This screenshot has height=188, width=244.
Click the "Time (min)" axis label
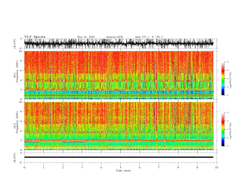pos(123,170)
